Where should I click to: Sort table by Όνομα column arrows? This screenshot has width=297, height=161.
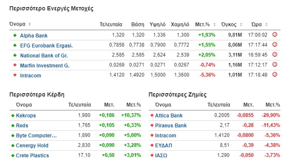(30, 24)
